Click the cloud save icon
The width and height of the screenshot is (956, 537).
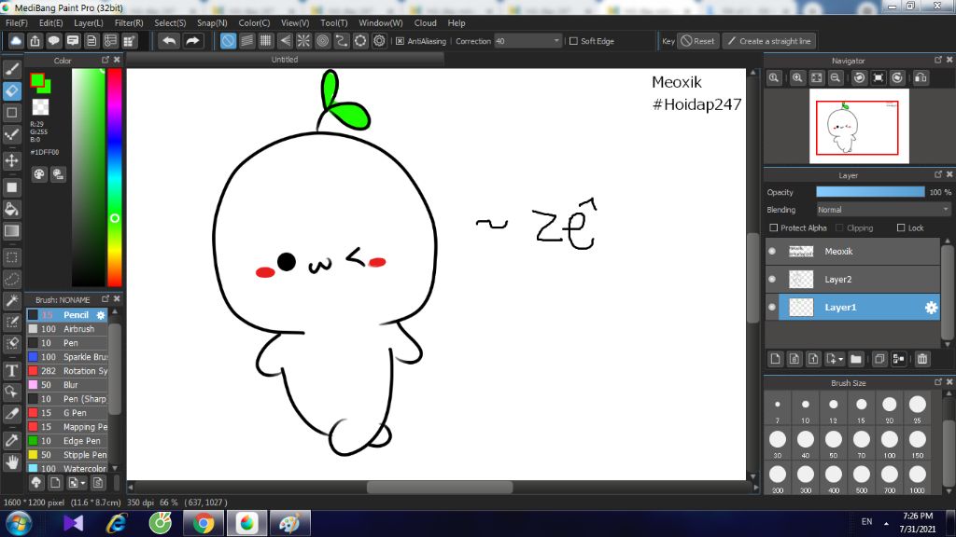[16, 41]
